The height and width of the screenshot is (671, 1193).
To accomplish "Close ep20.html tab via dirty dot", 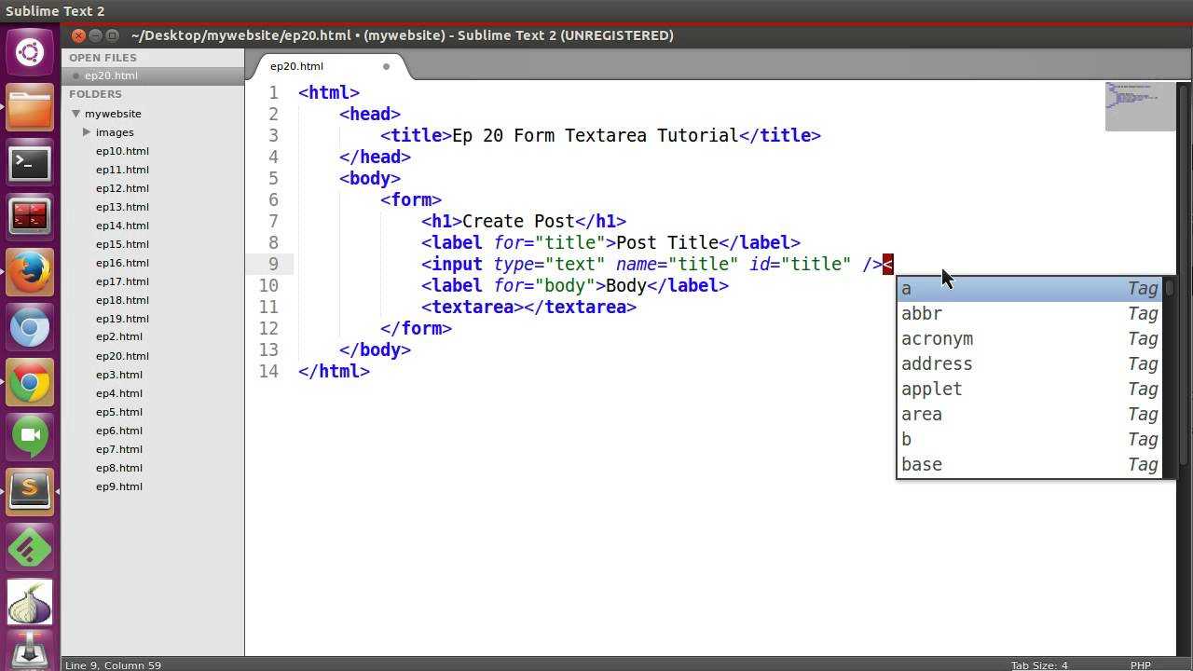I will click(386, 66).
